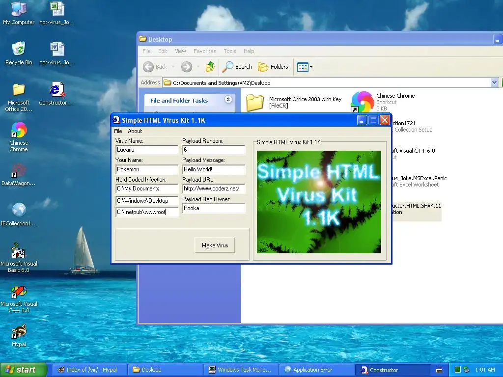Go up one folder level in explorer

(210, 67)
